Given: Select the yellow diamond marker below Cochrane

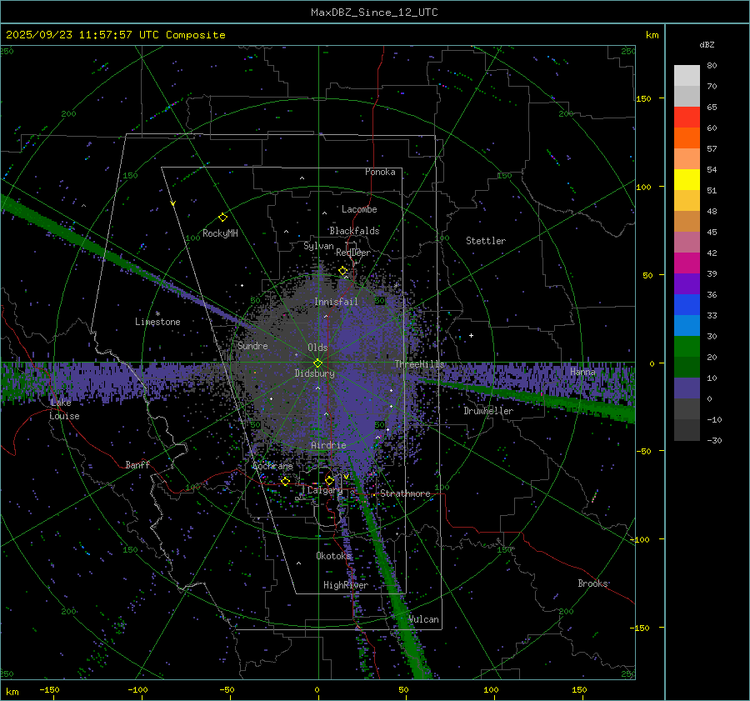Looking at the screenshot, I should click(285, 481).
